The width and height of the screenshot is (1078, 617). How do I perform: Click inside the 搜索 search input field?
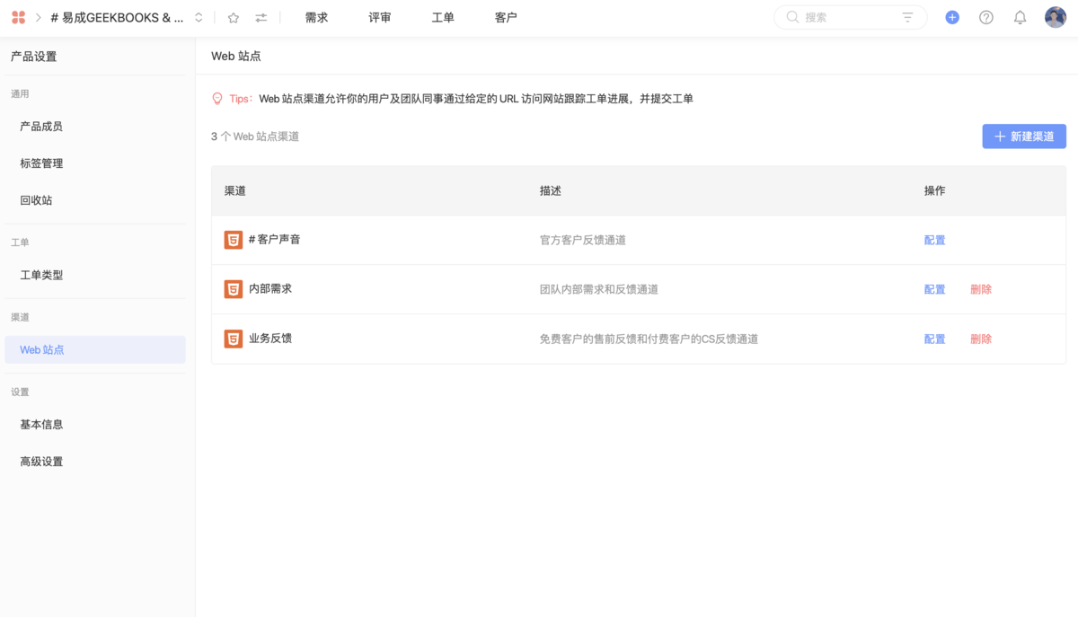835,16
